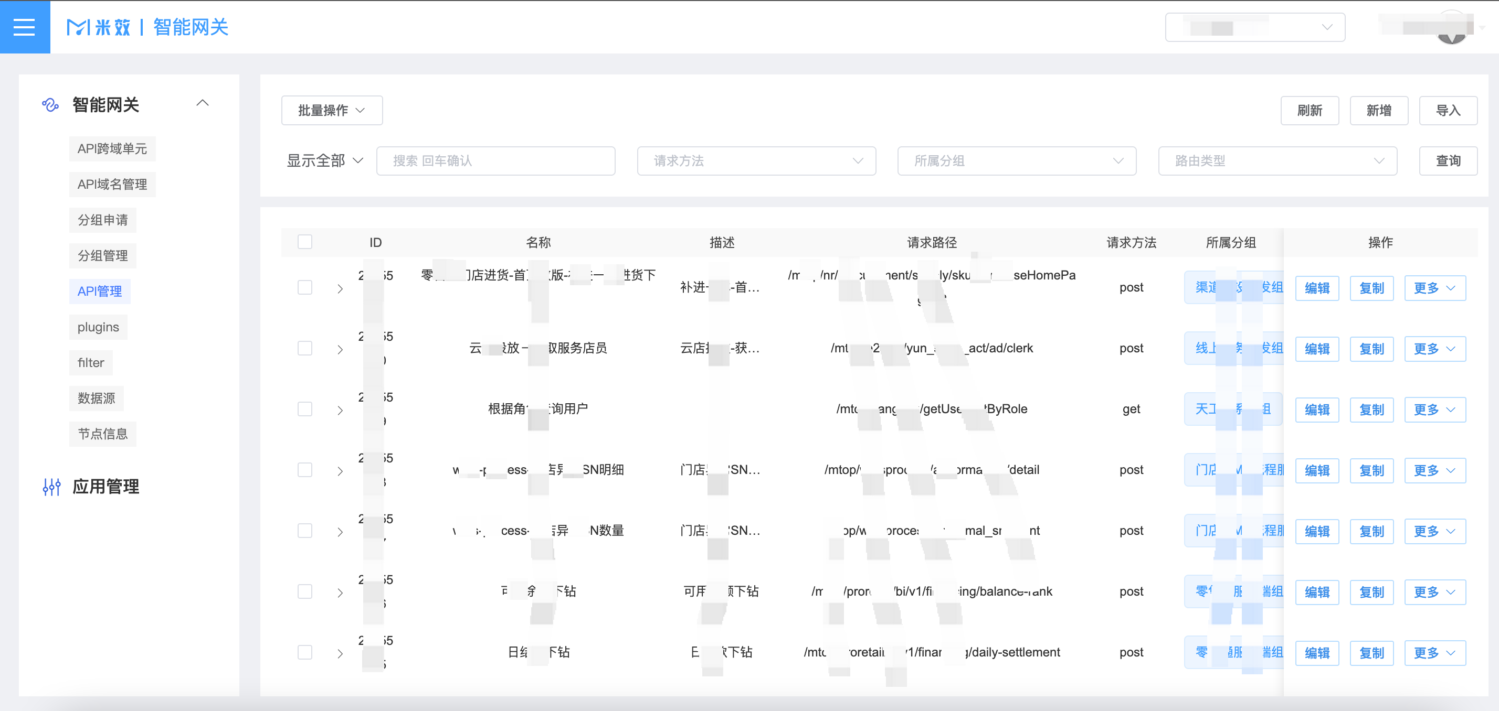Click the 搜索 回车确认 search field
This screenshot has height=711, width=1499.
495,161
